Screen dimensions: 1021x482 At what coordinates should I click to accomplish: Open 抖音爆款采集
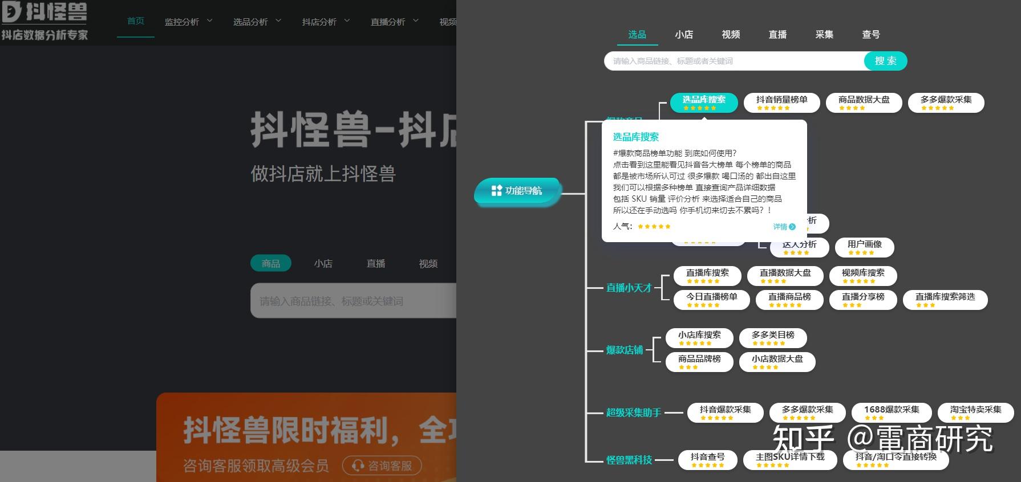[726, 412]
